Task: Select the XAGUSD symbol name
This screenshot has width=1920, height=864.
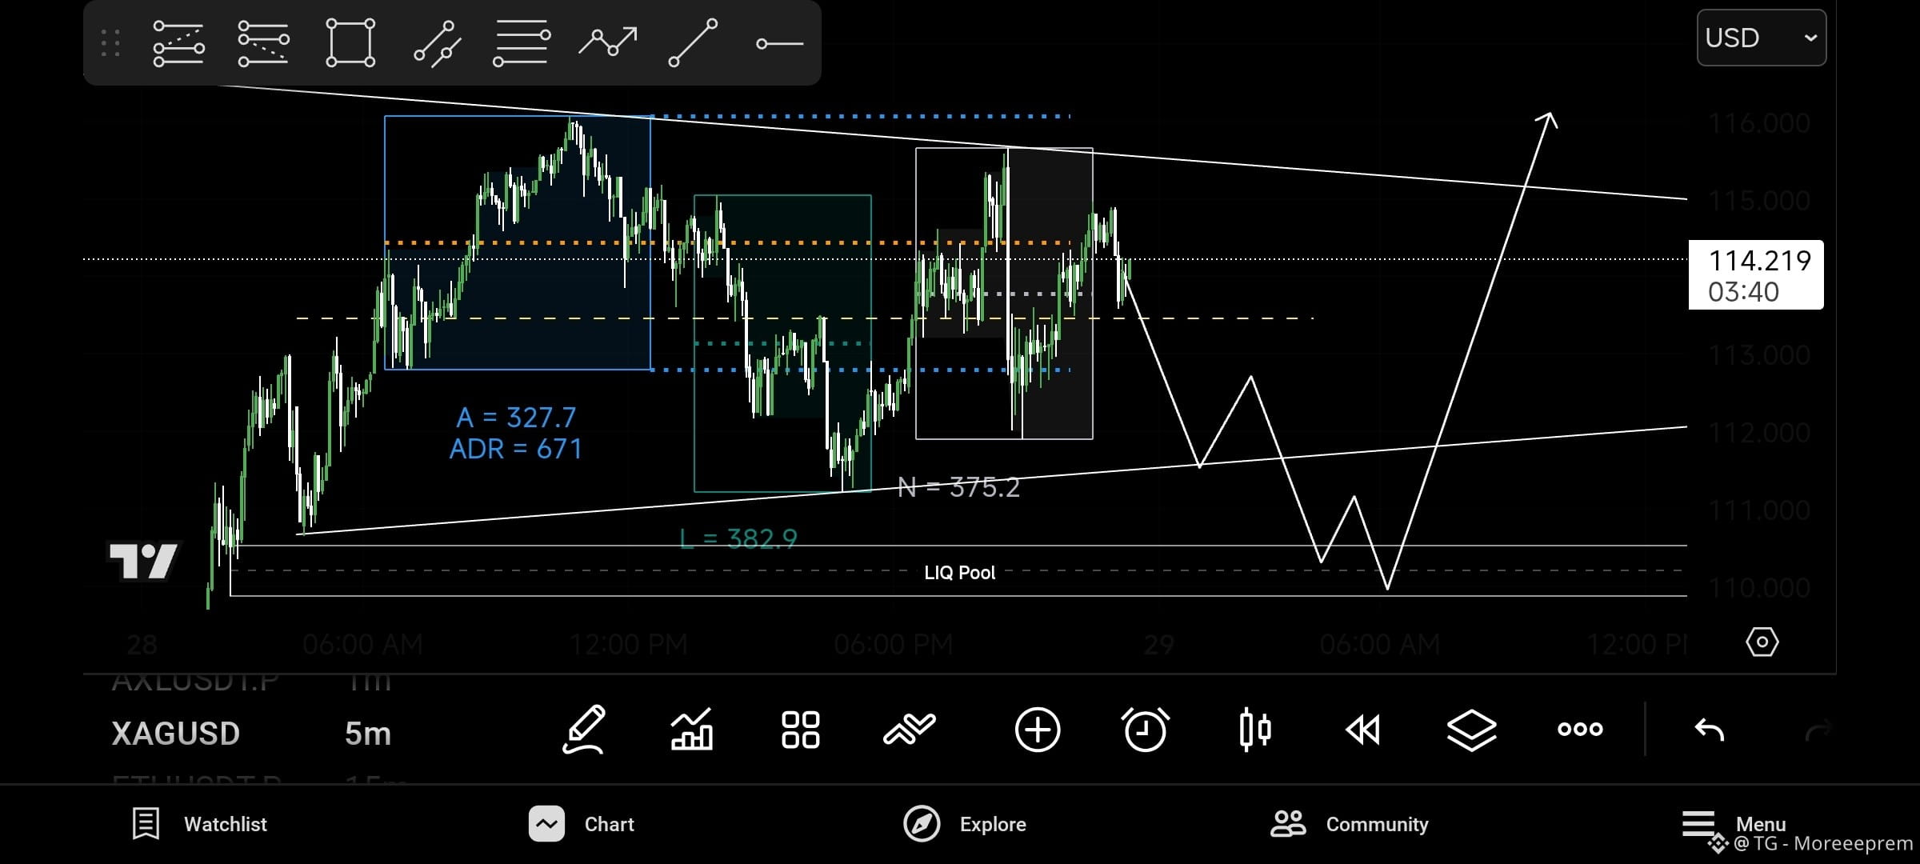Action: [x=176, y=734]
